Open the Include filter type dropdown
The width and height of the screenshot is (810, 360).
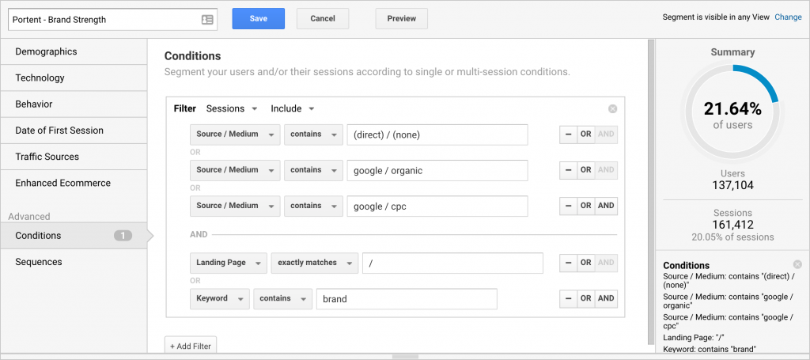(293, 108)
